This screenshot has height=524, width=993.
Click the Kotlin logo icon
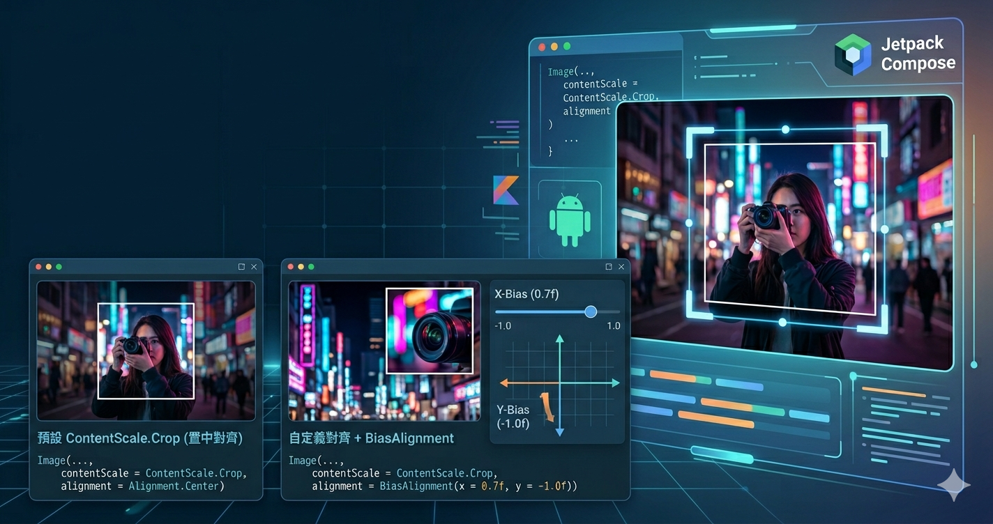point(507,190)
